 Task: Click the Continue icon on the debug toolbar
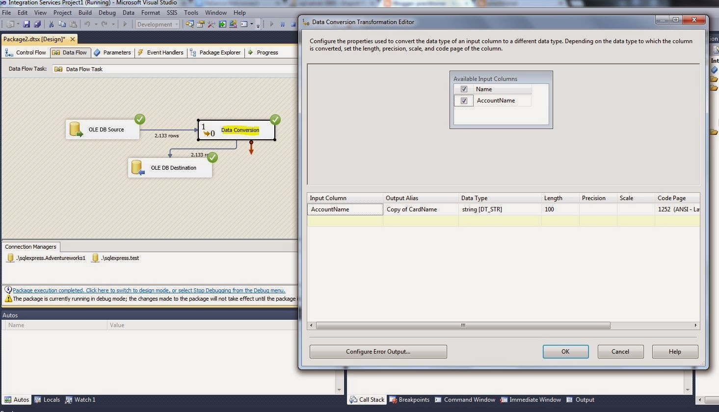(271, 24)
